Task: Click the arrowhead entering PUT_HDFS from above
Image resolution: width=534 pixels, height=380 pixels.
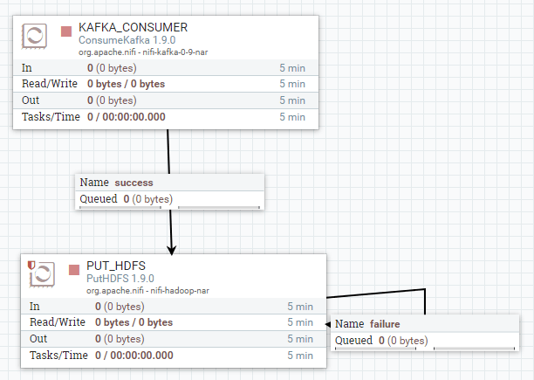Action: tap(172, 248)
